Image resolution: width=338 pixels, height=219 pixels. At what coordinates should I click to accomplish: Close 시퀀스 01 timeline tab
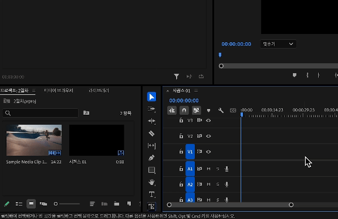click(x=167, y=91)
